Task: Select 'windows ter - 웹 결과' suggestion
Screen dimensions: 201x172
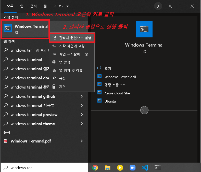Action: [25, 50]
